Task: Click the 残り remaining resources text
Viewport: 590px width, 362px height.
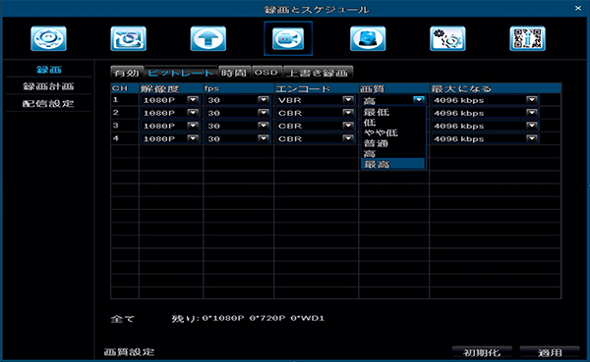Action: click(248, 319)
